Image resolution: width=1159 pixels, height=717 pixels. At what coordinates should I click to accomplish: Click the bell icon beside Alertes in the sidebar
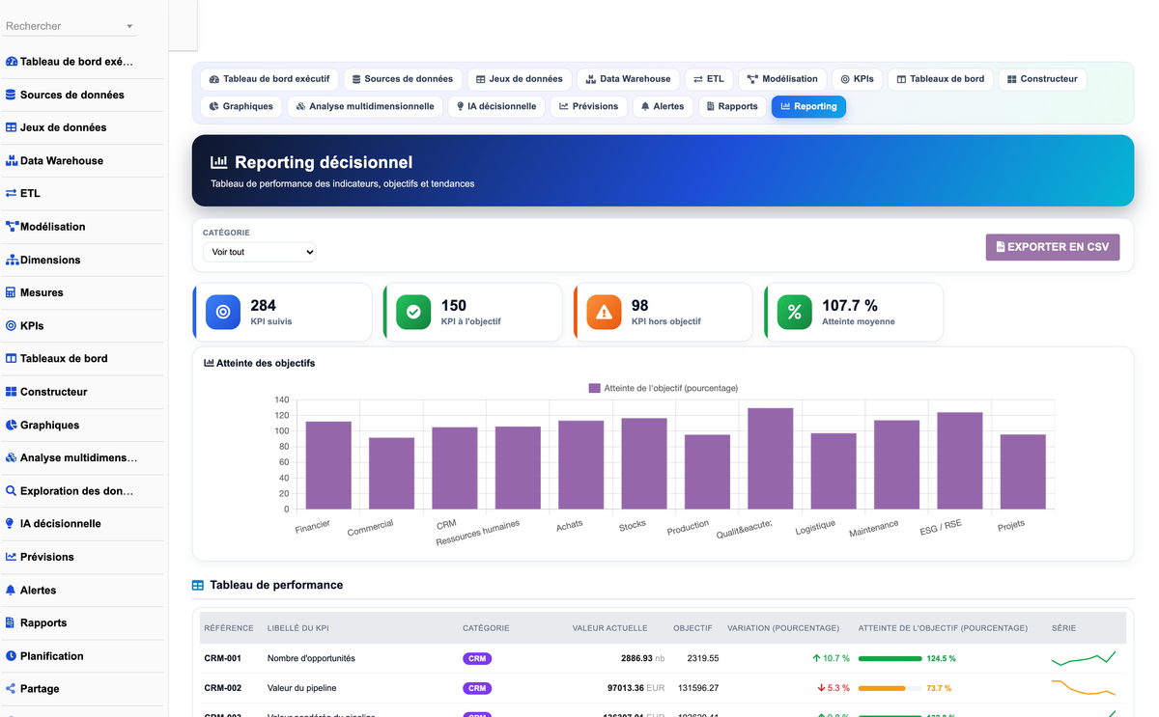pos(12,590)
